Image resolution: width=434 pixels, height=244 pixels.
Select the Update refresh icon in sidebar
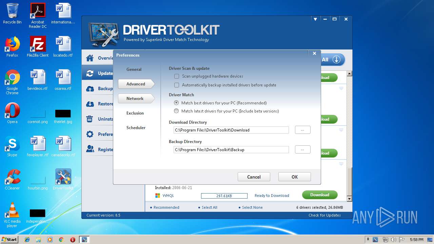90,73
